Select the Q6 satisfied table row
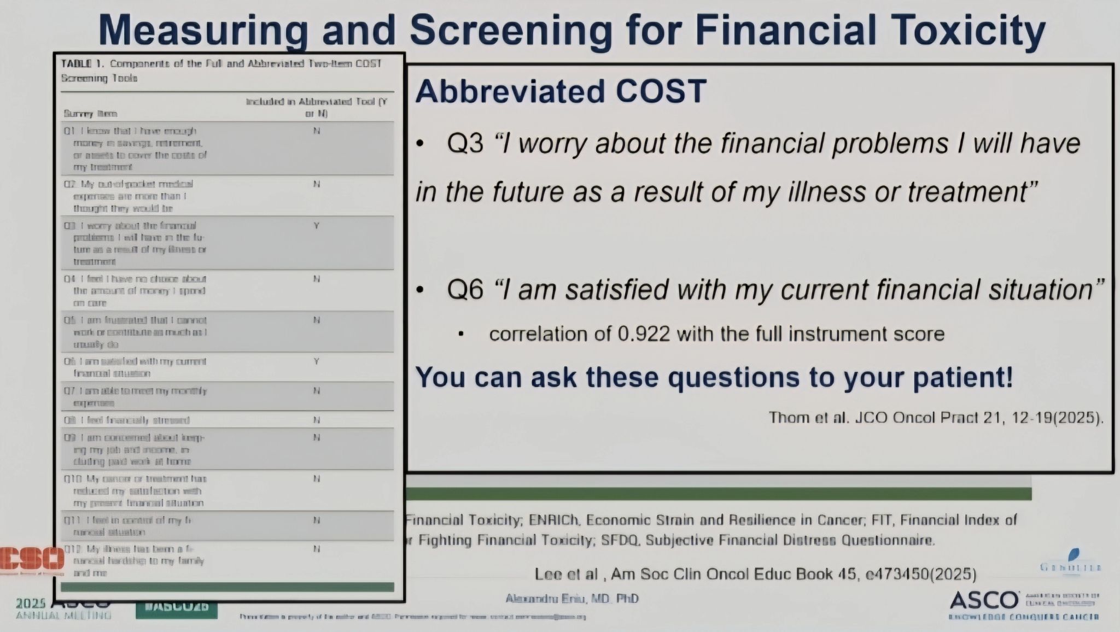This screenshot has width=1120, height=632. pyautogui.click(x=227, y=367)
